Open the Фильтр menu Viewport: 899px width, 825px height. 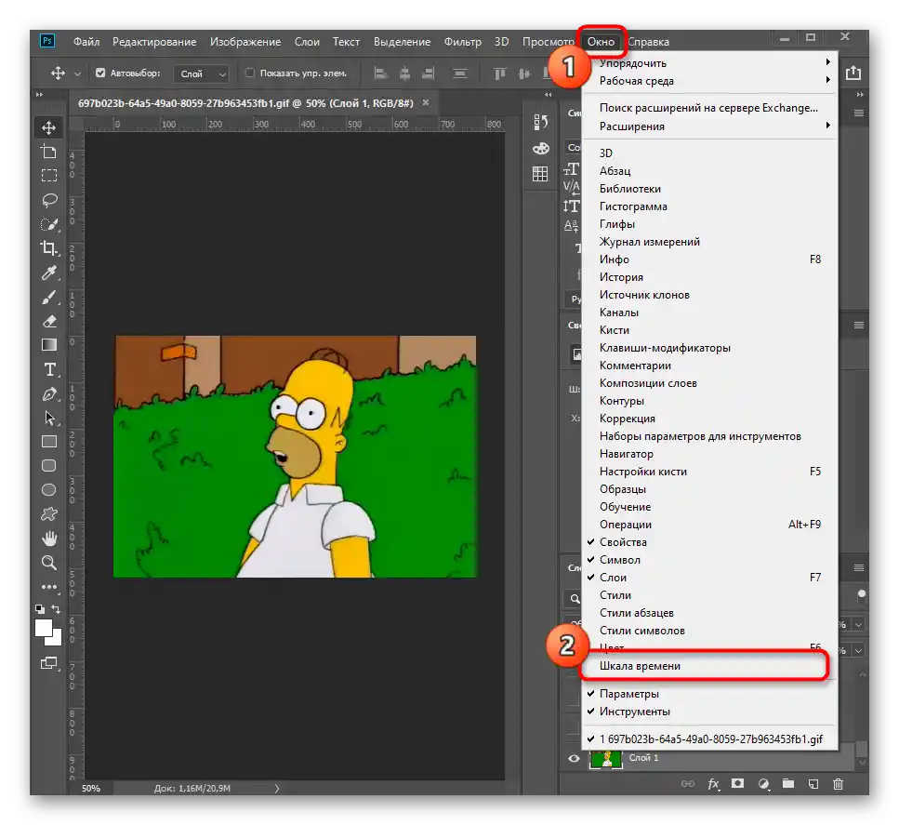coord(462,42)
